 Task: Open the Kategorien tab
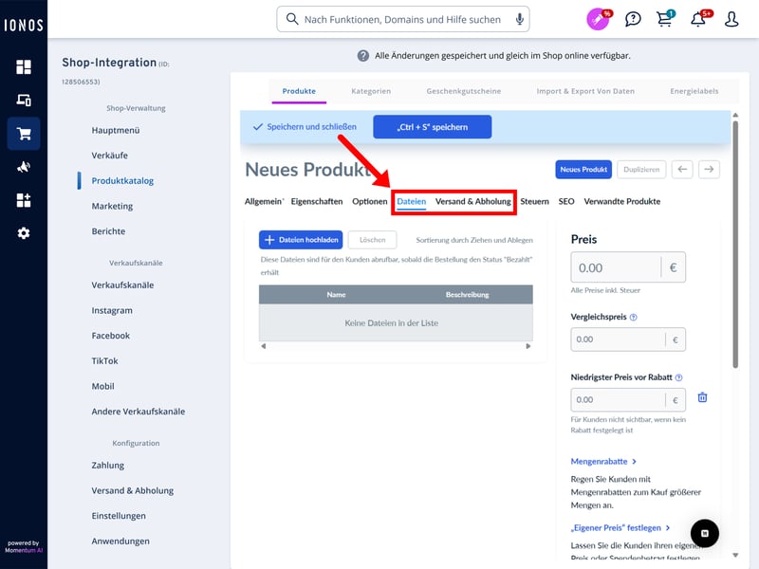pyautogui.click(x=371, y=91)
